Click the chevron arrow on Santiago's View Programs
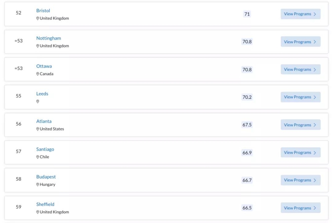The image size is (332, 223). pyautogui.click(x=315, y=153)
